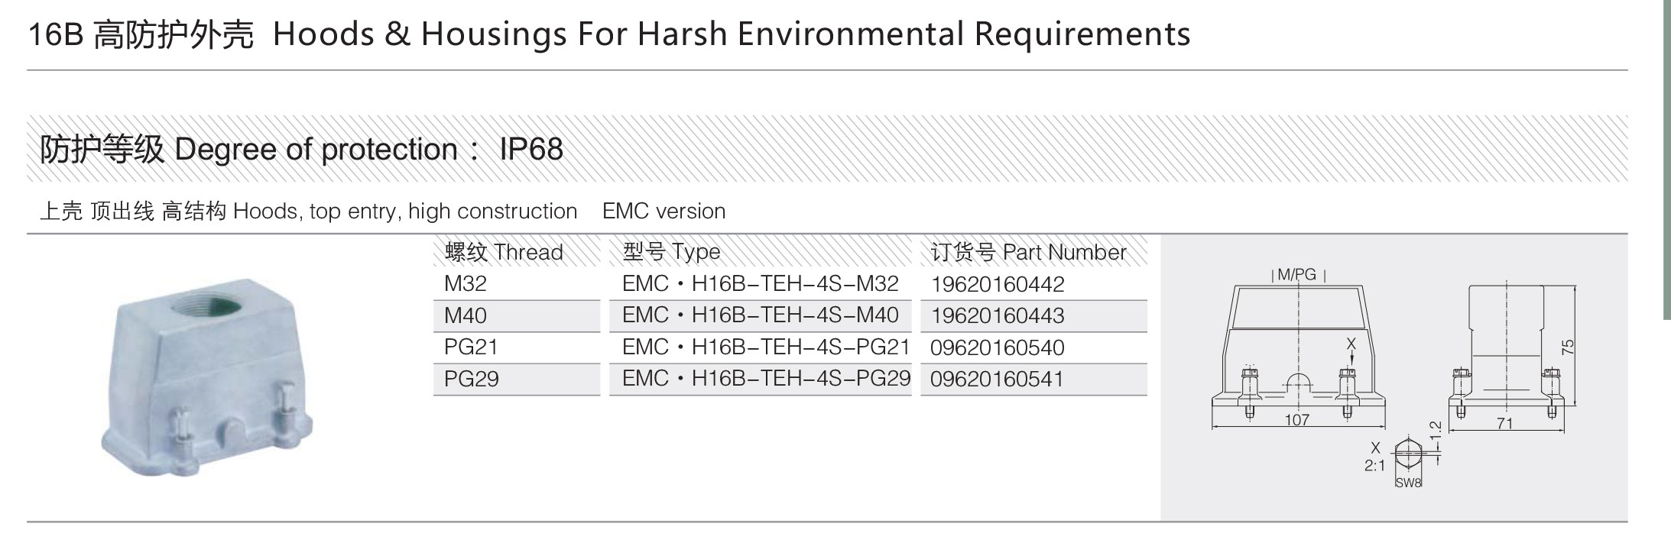This screenshot has height=533, width=1671.
Task: Click the Part Number column header
Action: coord(1028,252)
